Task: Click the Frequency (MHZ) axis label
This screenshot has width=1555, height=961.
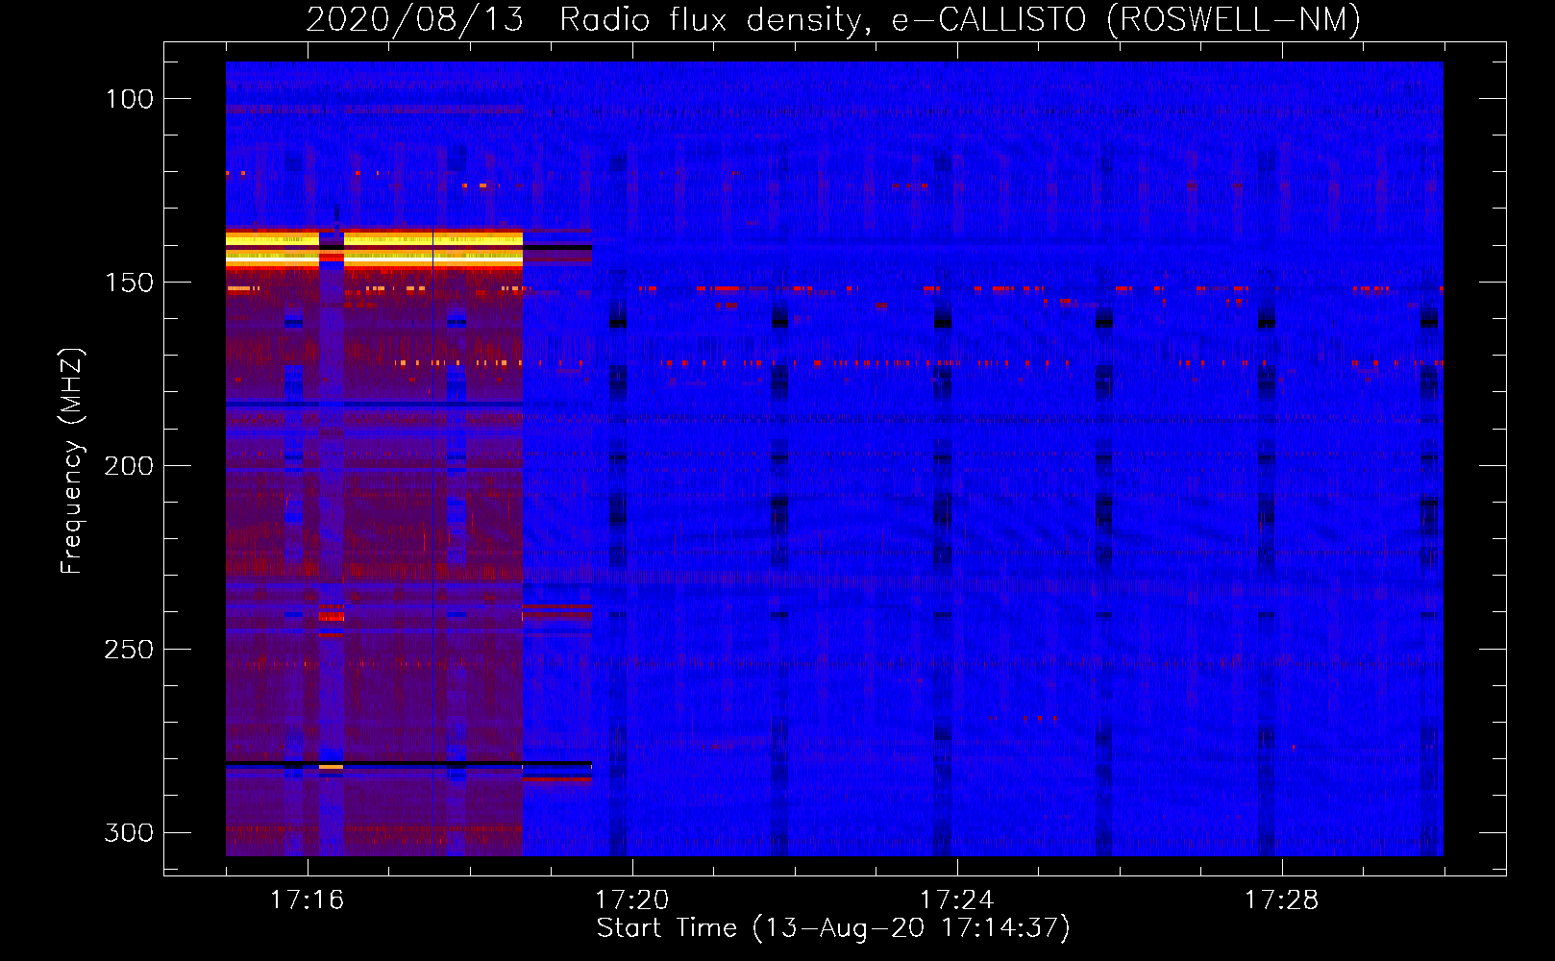Action: pyautogui.click(x=72, y=460)
